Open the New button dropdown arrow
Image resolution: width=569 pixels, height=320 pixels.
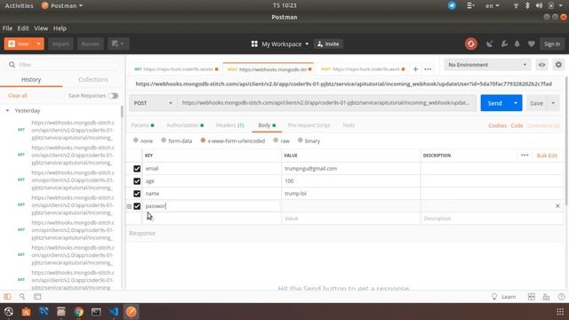coord(38,44)
